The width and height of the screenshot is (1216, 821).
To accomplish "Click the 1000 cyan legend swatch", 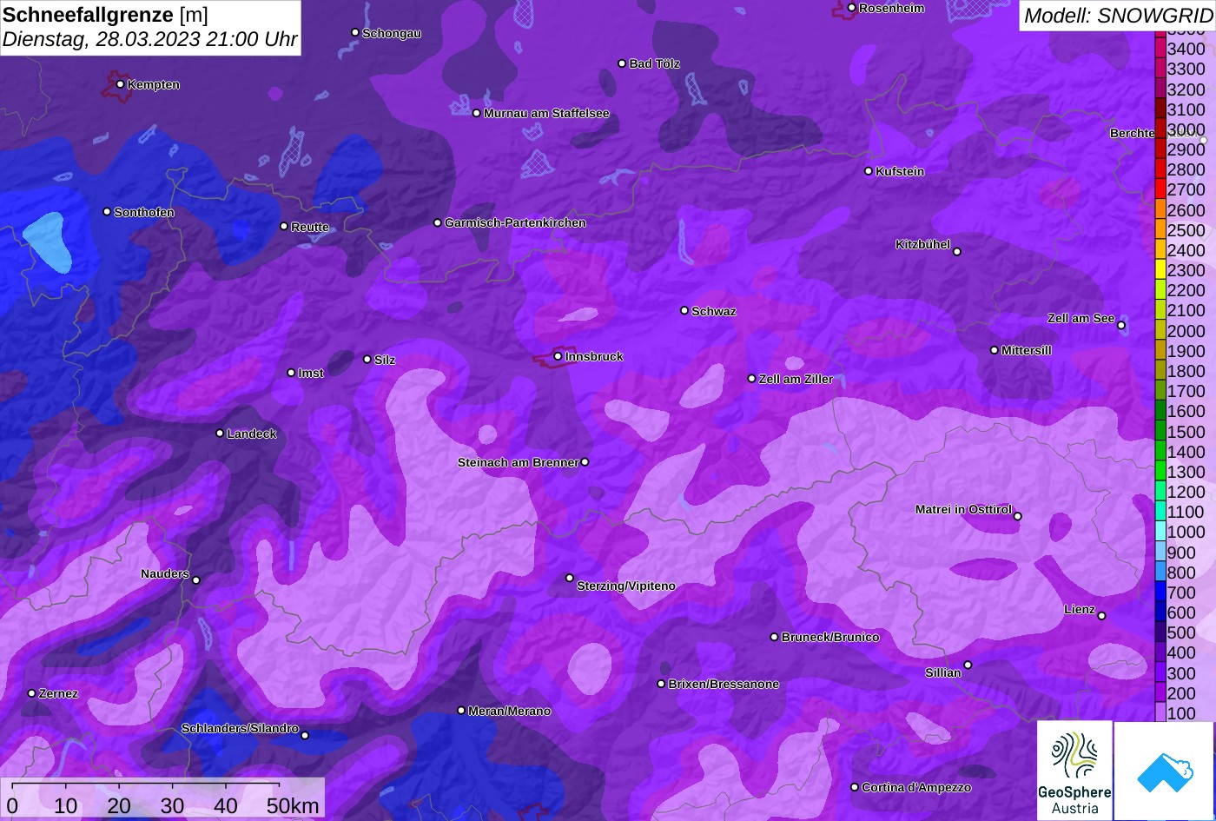I will [1160, 533].
